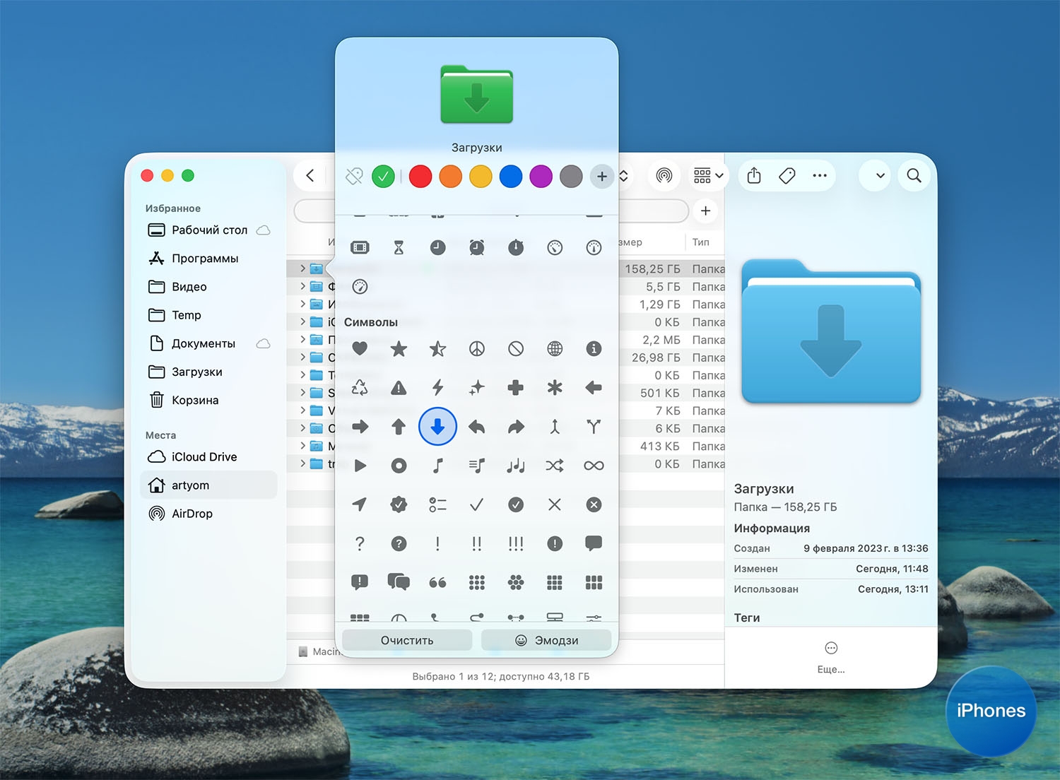Open the chevron dropdown next to search
Image resolution: width=1060 pixels, height=780 pixels.
coord(880,176)
